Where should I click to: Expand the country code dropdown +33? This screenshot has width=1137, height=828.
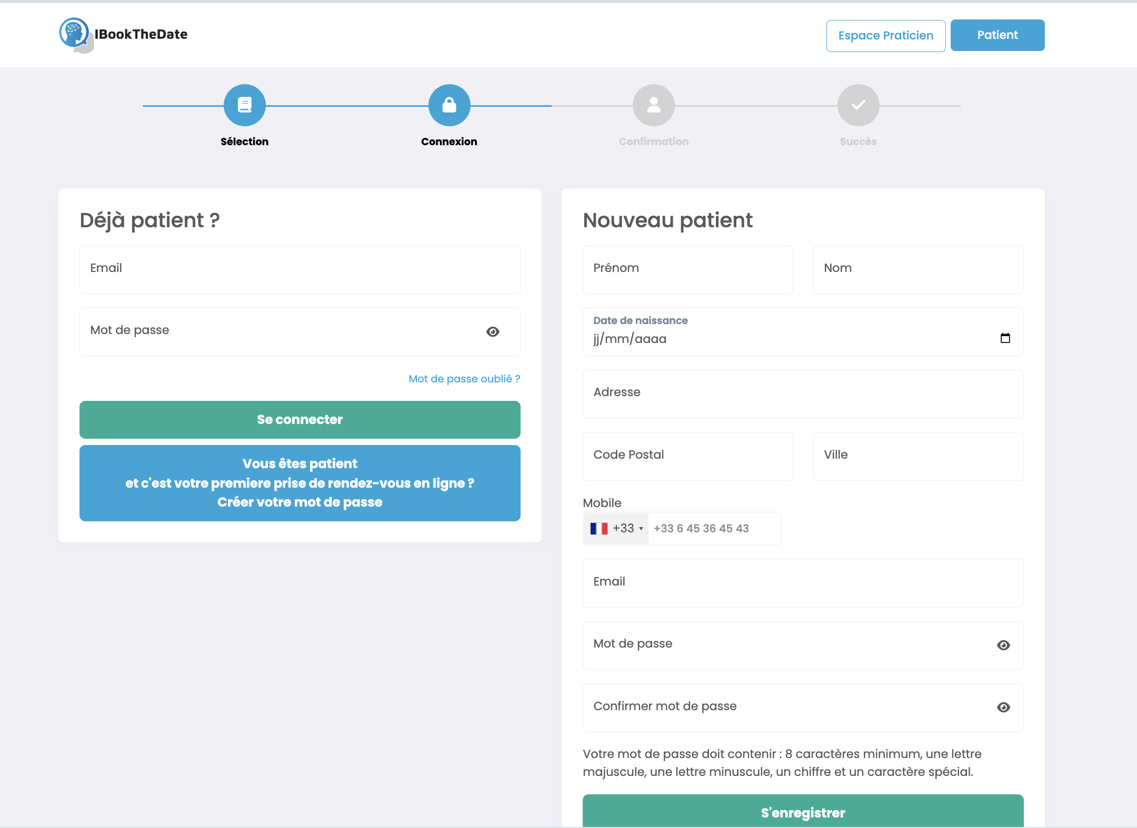[x=615, y=528]
